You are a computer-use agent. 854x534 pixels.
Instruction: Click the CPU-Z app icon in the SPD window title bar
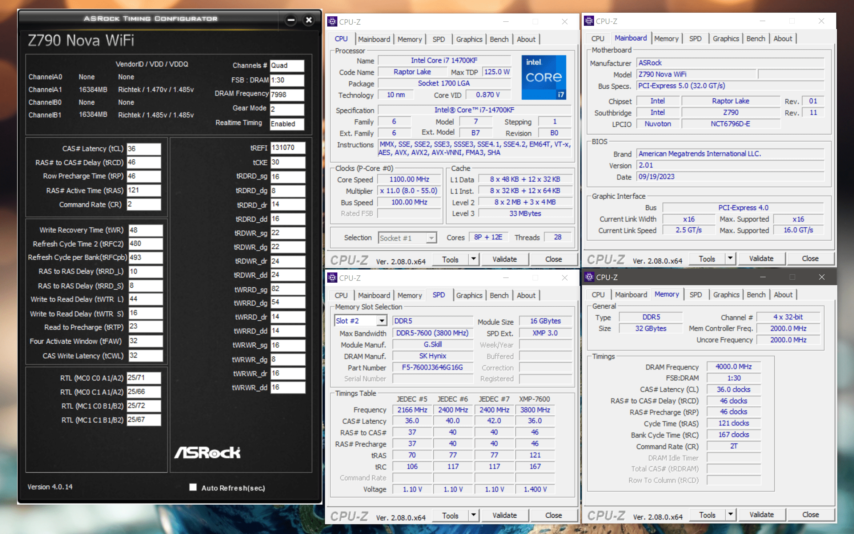tap(332, 278)
